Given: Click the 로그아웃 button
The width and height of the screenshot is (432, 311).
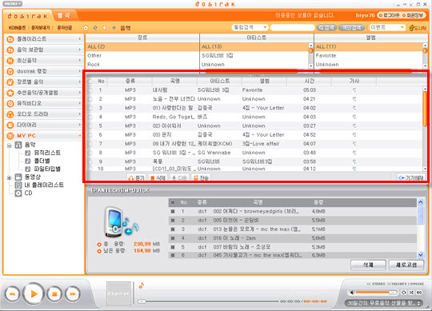Looking at the screenshot, I should pyautogui.click(x=389, y=15).
